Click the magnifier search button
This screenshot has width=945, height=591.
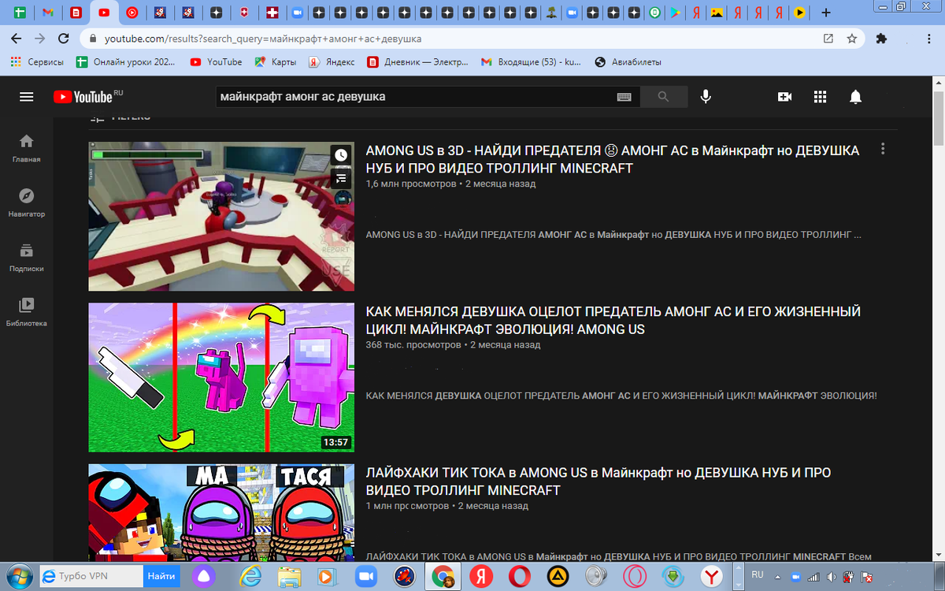pyautogui.click(x=663, y=97)
